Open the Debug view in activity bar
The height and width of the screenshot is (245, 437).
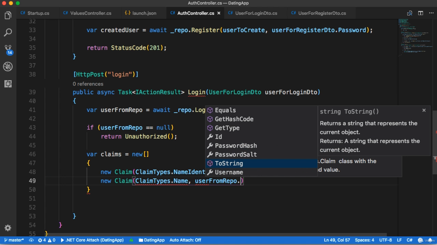[x=8, y=66]
